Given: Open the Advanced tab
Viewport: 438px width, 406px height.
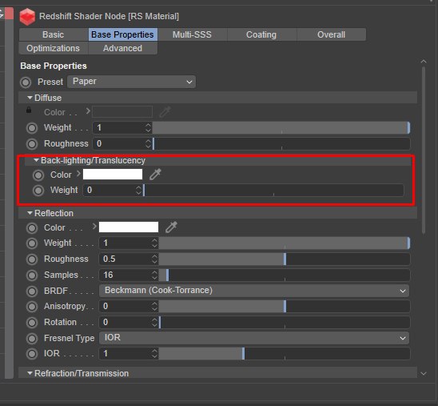Looking at the screenshot, I should tap(122, 48).
